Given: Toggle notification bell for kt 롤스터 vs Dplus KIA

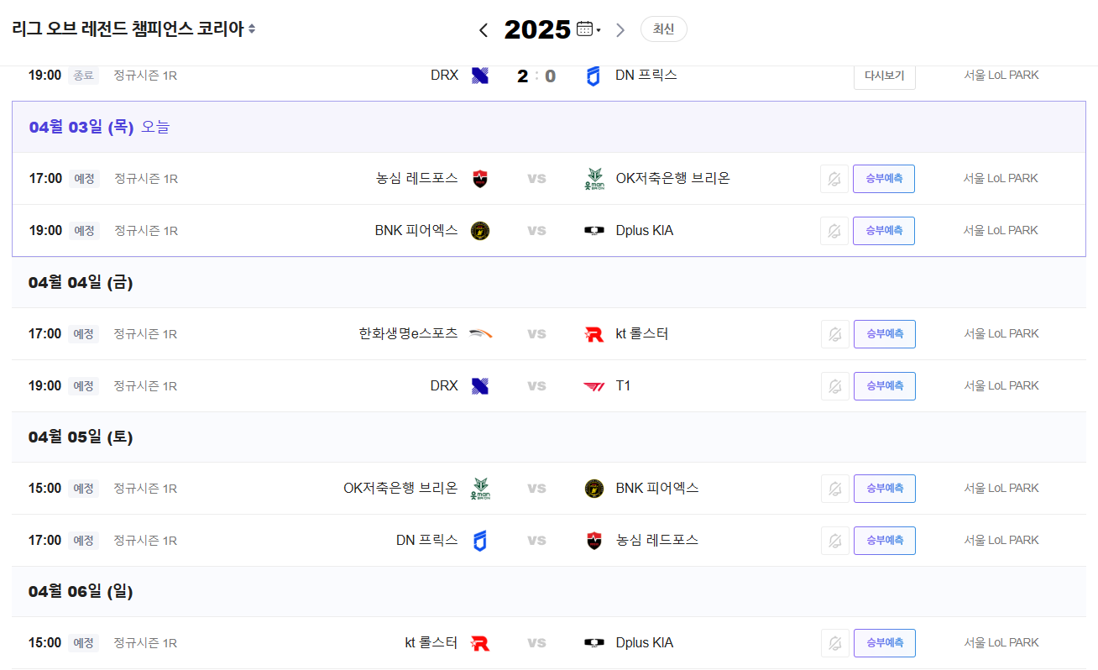Looking at the screenshot, I should click(x=835, y=643).
